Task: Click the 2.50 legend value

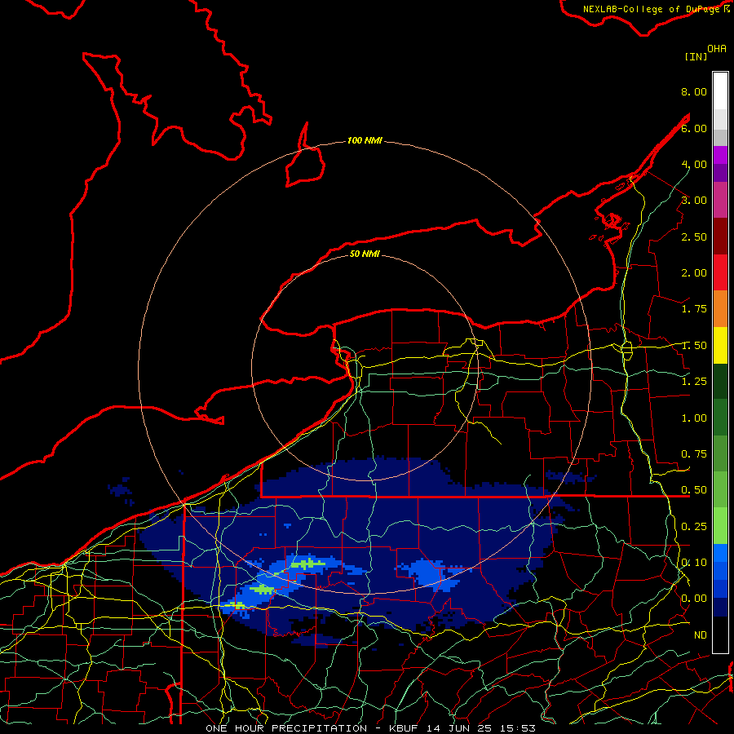Action: (694, 237)
